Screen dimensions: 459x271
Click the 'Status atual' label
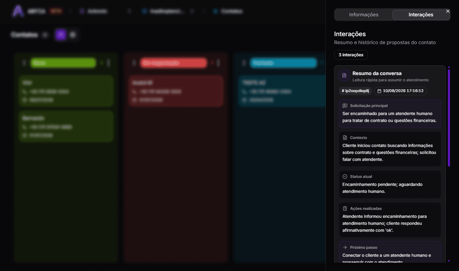click(361, 176)
